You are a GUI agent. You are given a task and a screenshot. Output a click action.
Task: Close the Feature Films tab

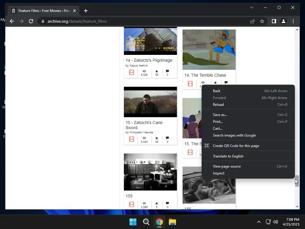(74, 11)
